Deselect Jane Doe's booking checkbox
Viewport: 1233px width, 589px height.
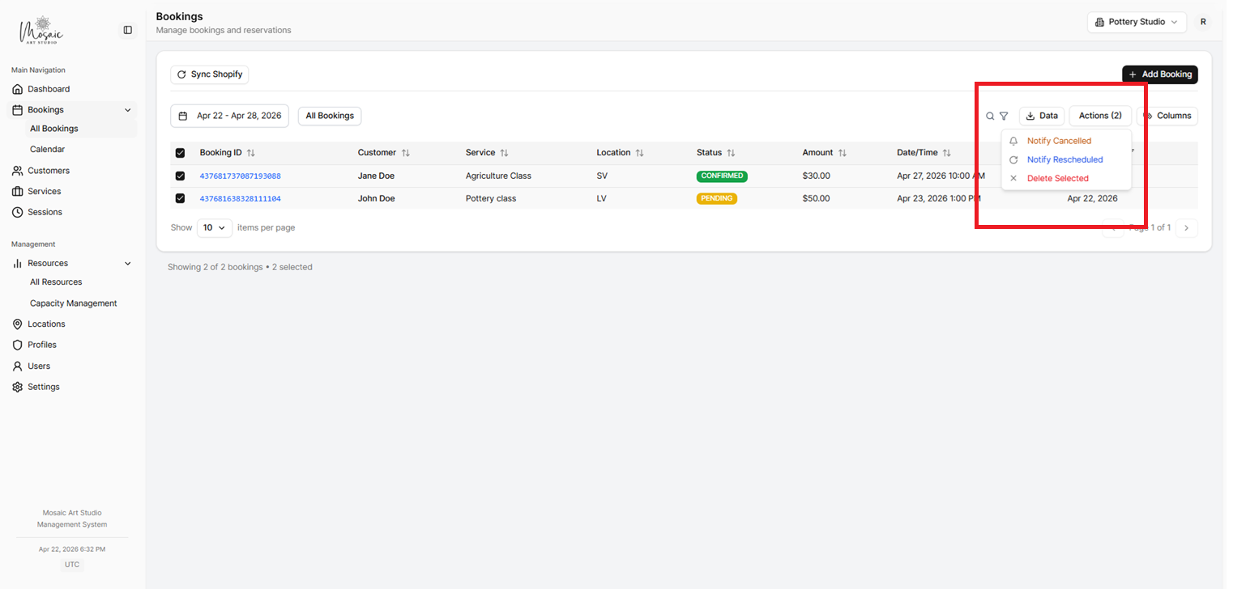click(x=180, y=176)
